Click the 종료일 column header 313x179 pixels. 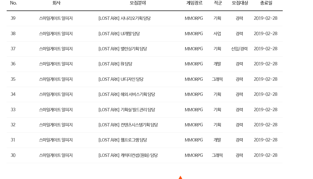(x=266, y=3)
